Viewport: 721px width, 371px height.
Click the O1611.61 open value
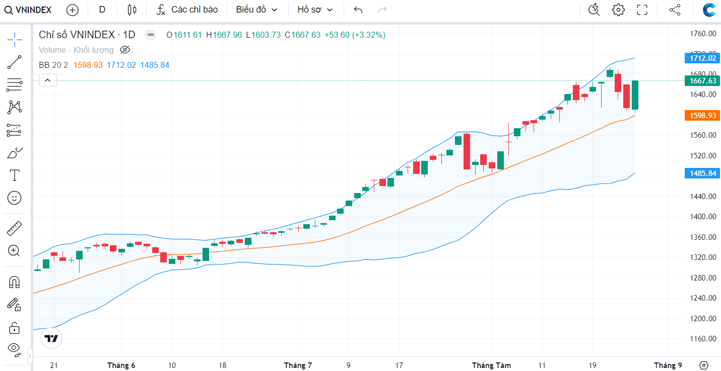(x=184, y=35)
